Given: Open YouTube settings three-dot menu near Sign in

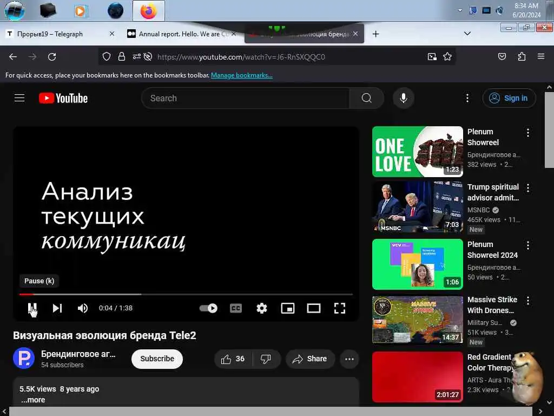Looking at the screenshot, I should tap(467, 98).
